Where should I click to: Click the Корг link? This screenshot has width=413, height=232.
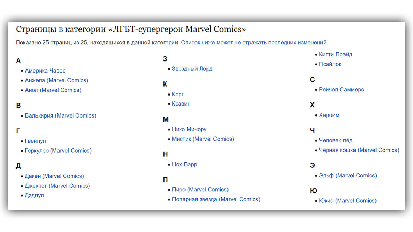178,94
